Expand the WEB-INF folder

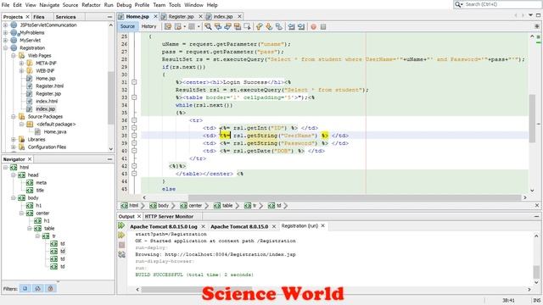tap(21, 70)
